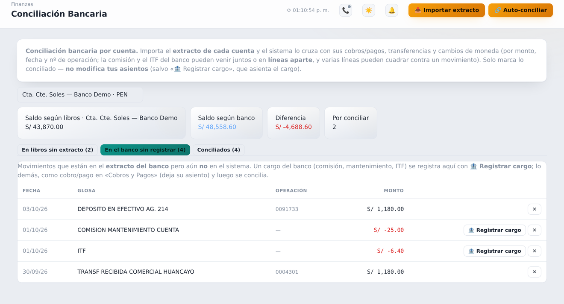Open the phone call icon button
This screenshot has height=304, width=564.
(x=346, y=10)
